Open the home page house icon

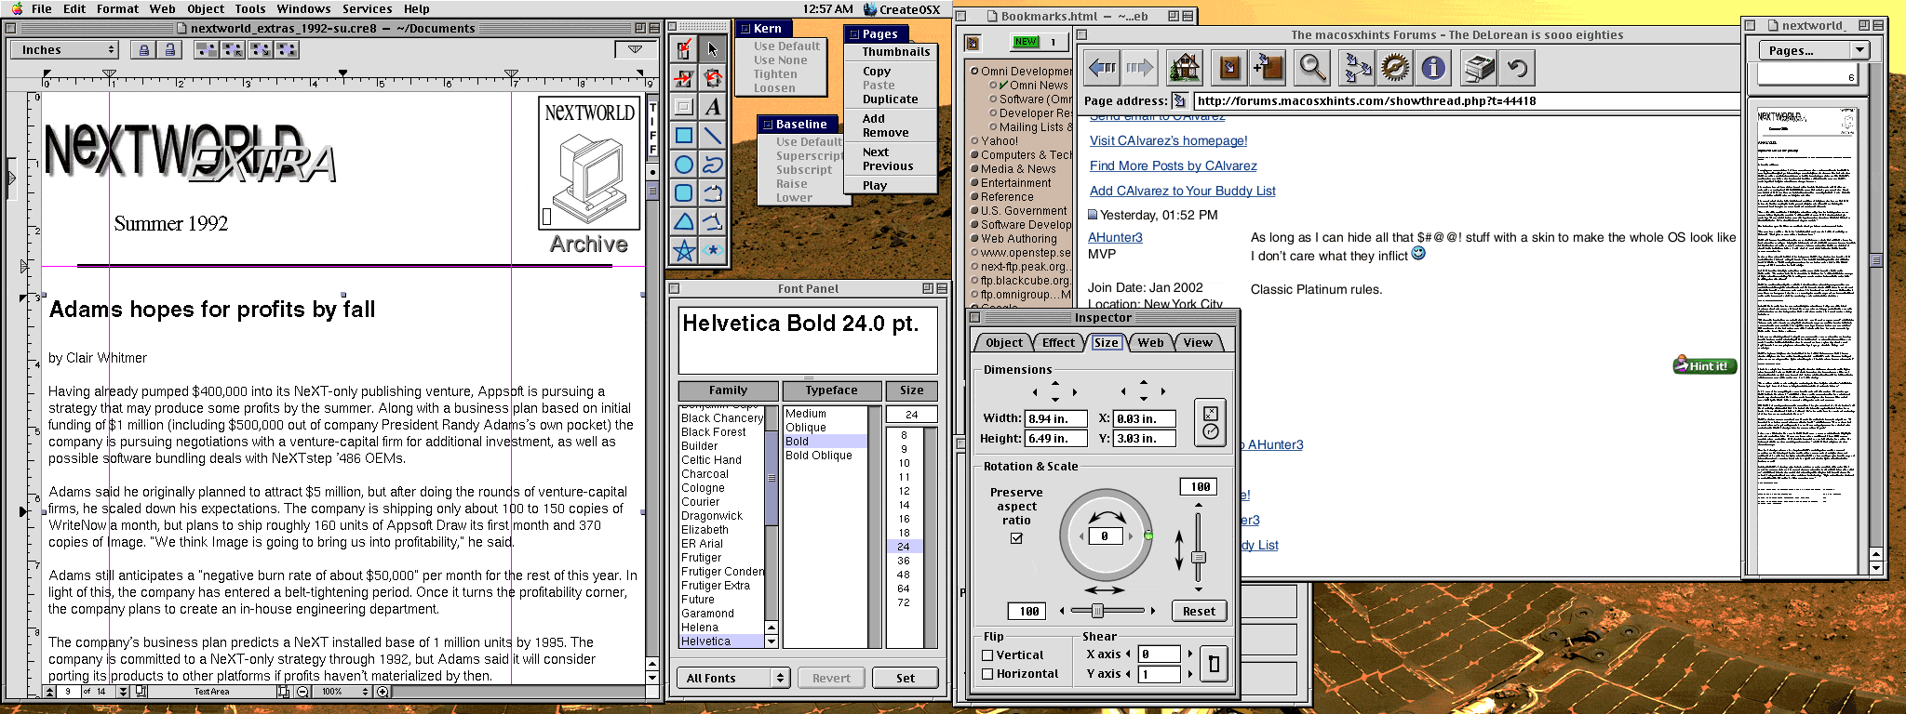[x=1185, y=68]
